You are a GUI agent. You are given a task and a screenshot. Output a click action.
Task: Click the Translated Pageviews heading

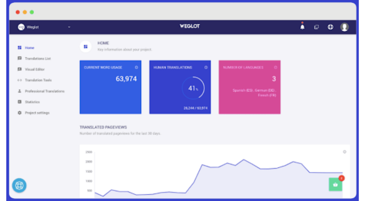click(103, 127)
